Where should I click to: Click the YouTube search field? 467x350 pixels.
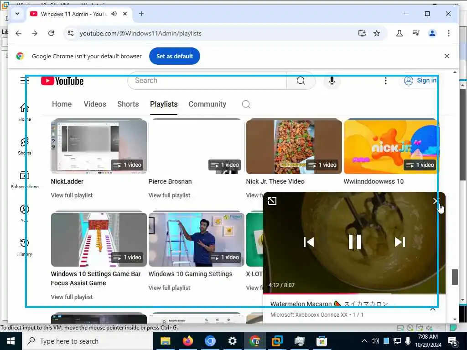(x=207, y=81)
